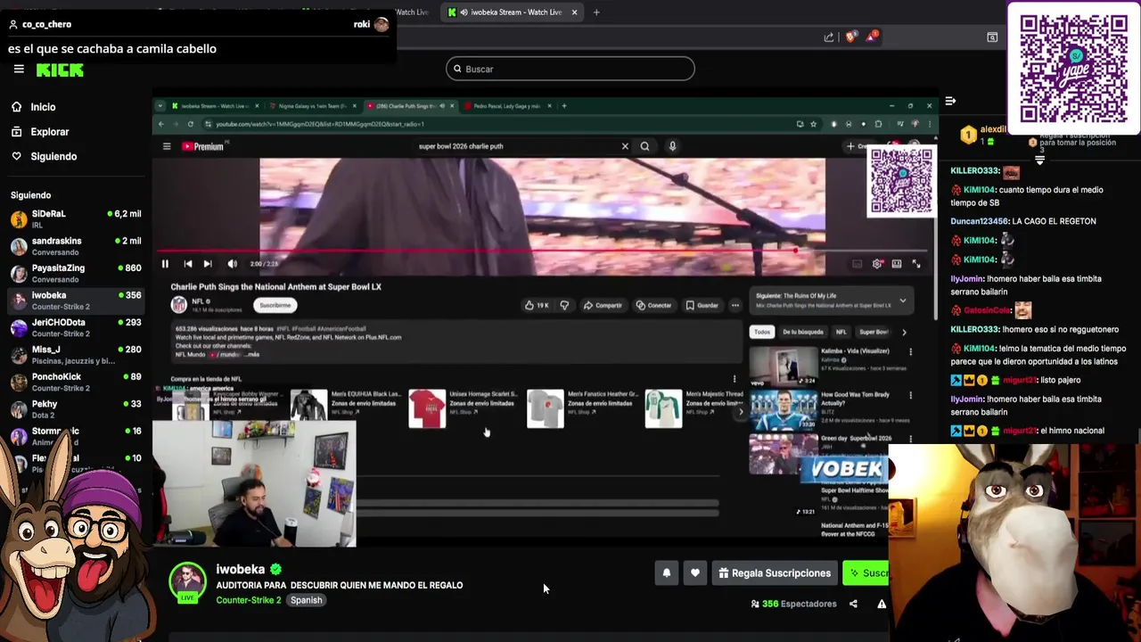Toggle follow heart for iwobeka
Image resolution: width=1141 pixels, height=642 pixels.
pos(695,573)
